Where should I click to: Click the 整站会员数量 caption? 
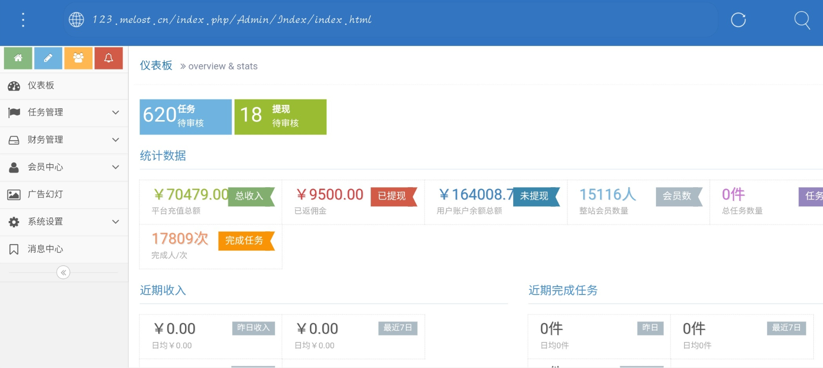(604, 211)
